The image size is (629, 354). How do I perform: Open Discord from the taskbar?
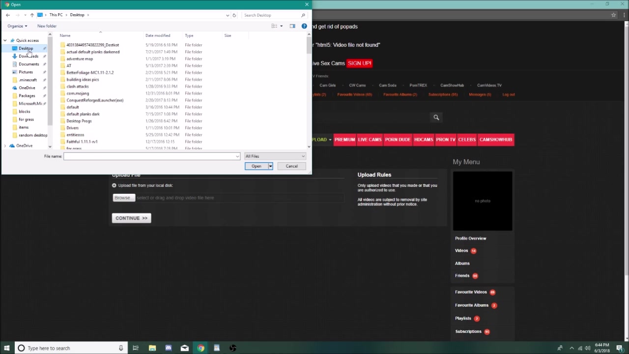pyautogui.click(x=169, y=348)
